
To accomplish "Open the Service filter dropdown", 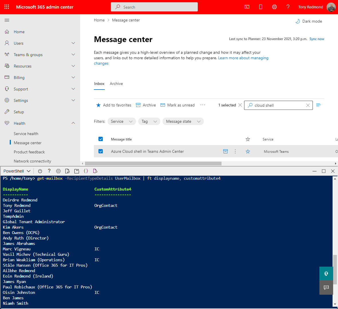I will click(x=121, y=121).
